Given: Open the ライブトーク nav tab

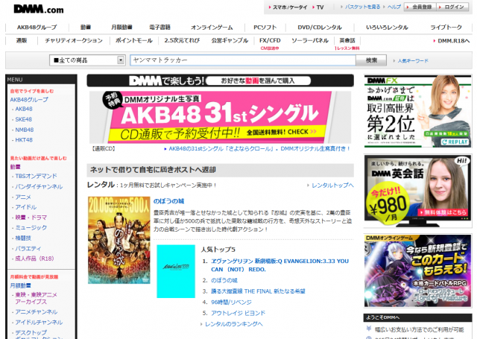Looking at the screenshot, I should 446,28.
